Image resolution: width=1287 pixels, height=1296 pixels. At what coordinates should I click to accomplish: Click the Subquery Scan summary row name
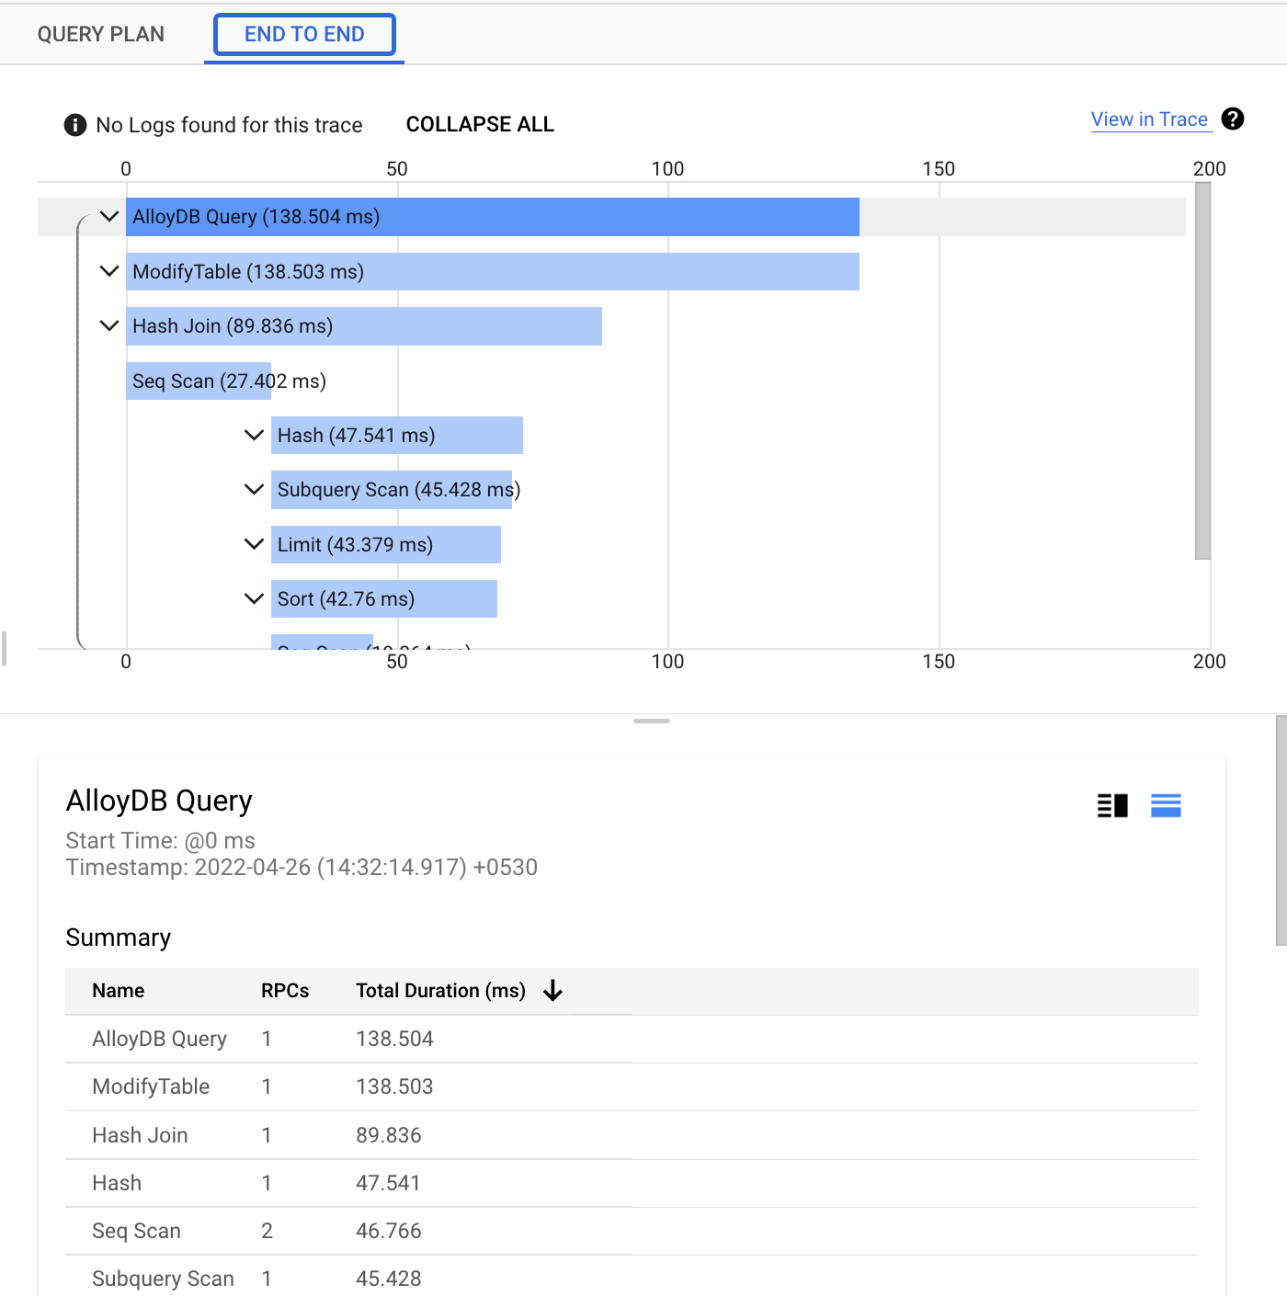(163, 1279)
